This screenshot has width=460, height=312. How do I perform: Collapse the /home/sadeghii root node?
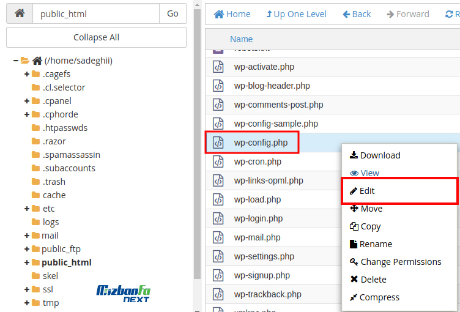(15, 61)
